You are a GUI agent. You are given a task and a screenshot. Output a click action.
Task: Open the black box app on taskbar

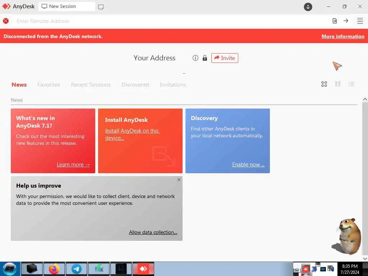click(32, 269)
